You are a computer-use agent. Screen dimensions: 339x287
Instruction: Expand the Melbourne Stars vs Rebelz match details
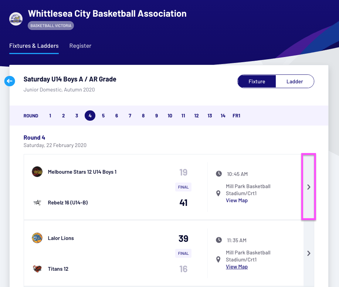coord(309,187)
